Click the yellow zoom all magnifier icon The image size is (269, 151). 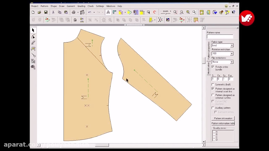[x=188, y=12]
